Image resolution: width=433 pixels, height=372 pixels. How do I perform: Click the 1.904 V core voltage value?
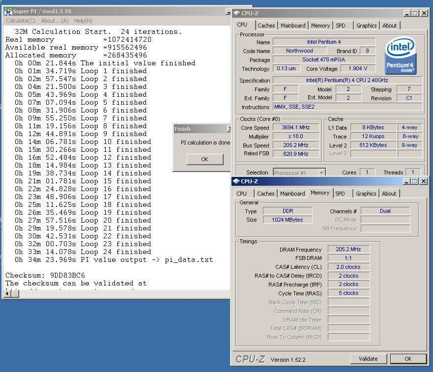358,68
